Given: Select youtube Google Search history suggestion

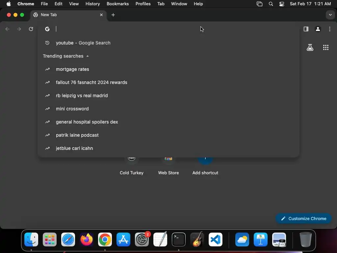Looking at the screenshot, I should (x=168, y=43).
